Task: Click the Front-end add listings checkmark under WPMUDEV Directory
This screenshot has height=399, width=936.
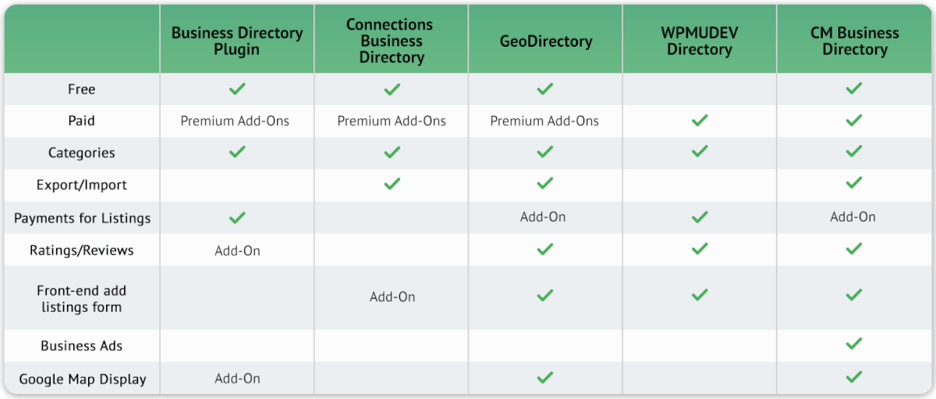Action: (700, 295)
